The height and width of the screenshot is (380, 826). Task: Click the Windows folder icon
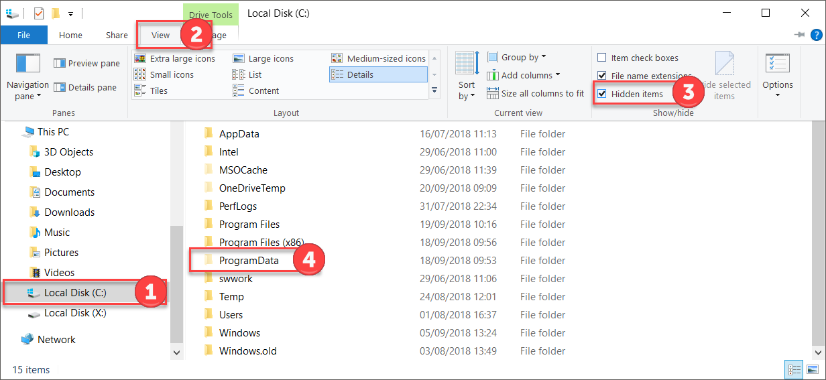[209, 332]
